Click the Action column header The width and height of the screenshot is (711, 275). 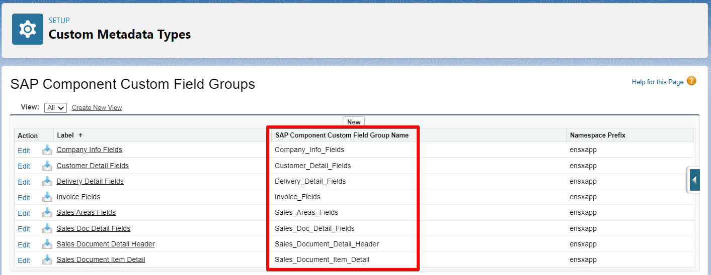click(x=28, y=135)
